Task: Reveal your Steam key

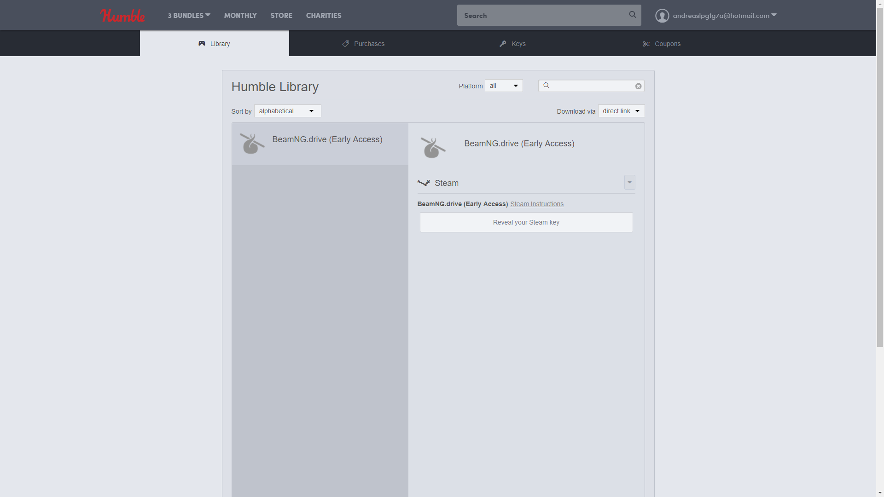Action: (x=526, y=222)
